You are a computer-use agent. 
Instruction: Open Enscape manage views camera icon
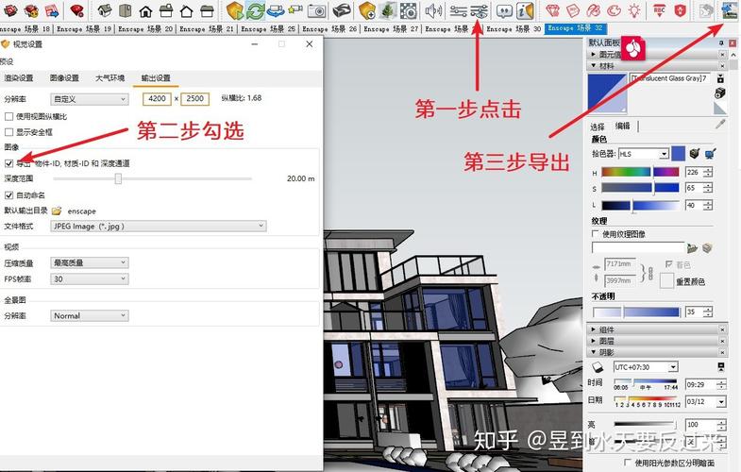[295, 10]
